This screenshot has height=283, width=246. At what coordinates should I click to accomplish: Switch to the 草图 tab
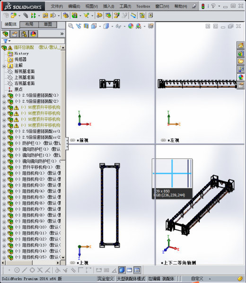pos(48,24)
